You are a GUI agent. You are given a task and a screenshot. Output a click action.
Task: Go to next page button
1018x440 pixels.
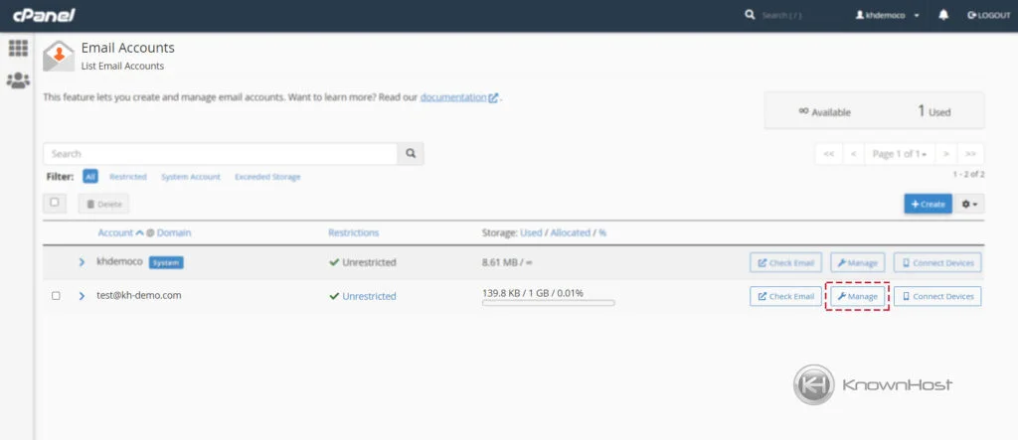(x=946, y=154)
